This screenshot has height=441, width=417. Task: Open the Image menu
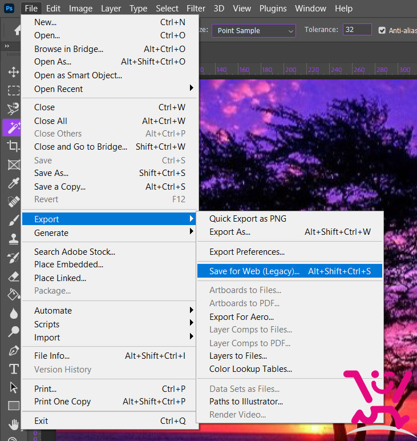click(80, 9)
